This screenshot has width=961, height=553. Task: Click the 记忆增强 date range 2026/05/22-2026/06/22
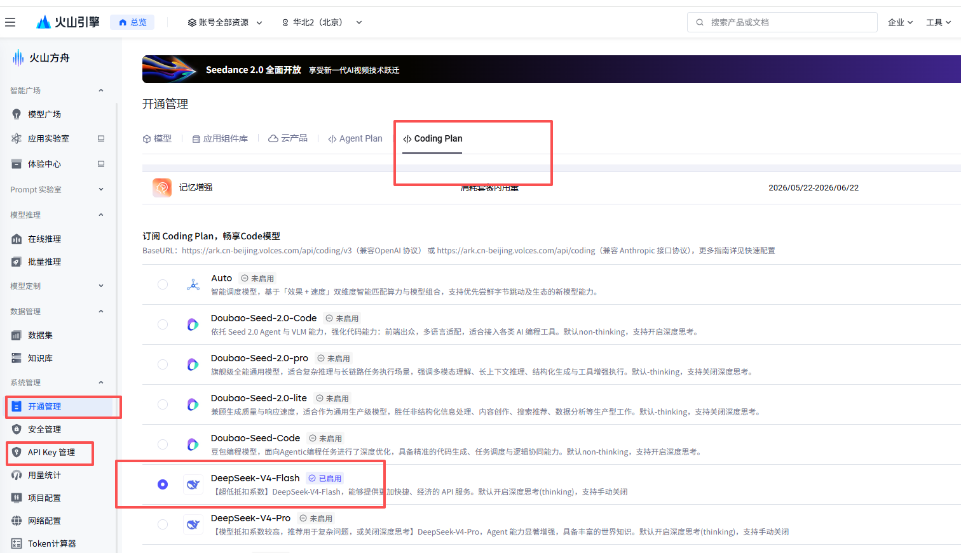(814, 188)
